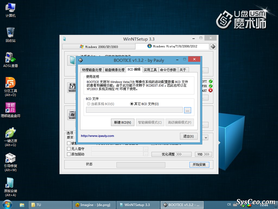Image resolution: width=278 pixels, height=209 pixels.
Task: Open the http://www.ipauly.com link
Action: pos(97,136)
